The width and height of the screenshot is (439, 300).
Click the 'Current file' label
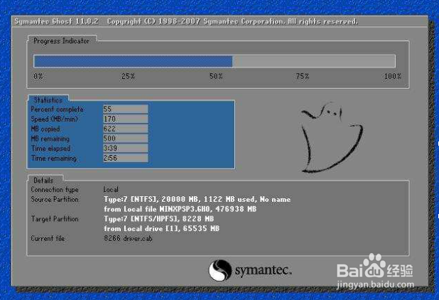point(48,238)
